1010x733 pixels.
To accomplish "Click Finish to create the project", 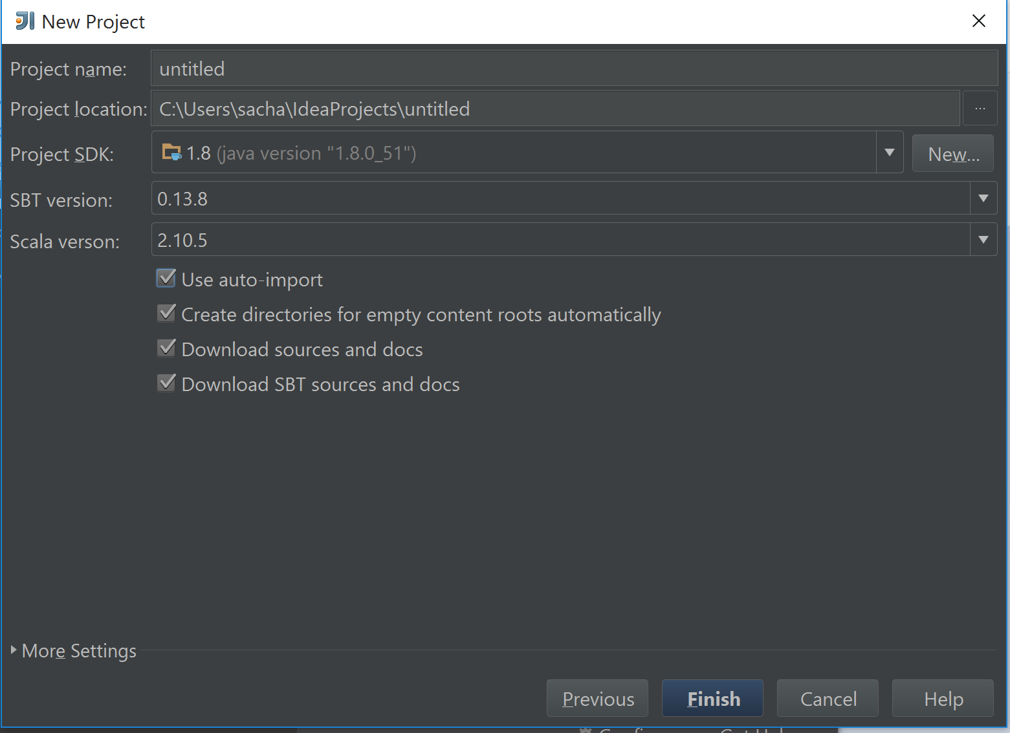I will (x=712, y=698).
